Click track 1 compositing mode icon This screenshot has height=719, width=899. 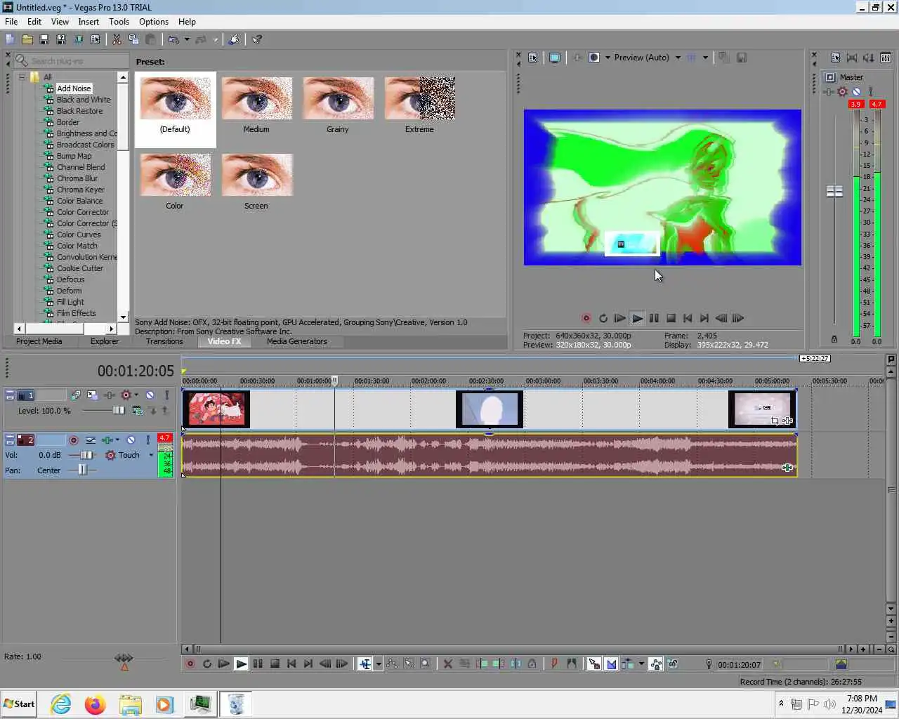pyautogui.click(x=138, y=411)
